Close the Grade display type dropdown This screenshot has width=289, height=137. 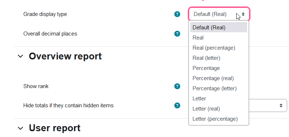tap(219, 14)
